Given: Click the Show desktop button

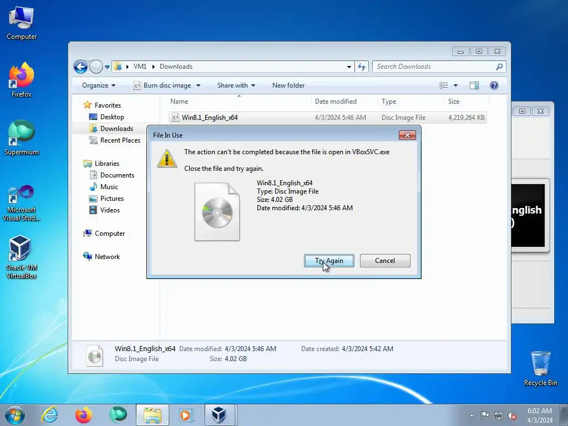Looking at the screenshot, I should point(564,415).
